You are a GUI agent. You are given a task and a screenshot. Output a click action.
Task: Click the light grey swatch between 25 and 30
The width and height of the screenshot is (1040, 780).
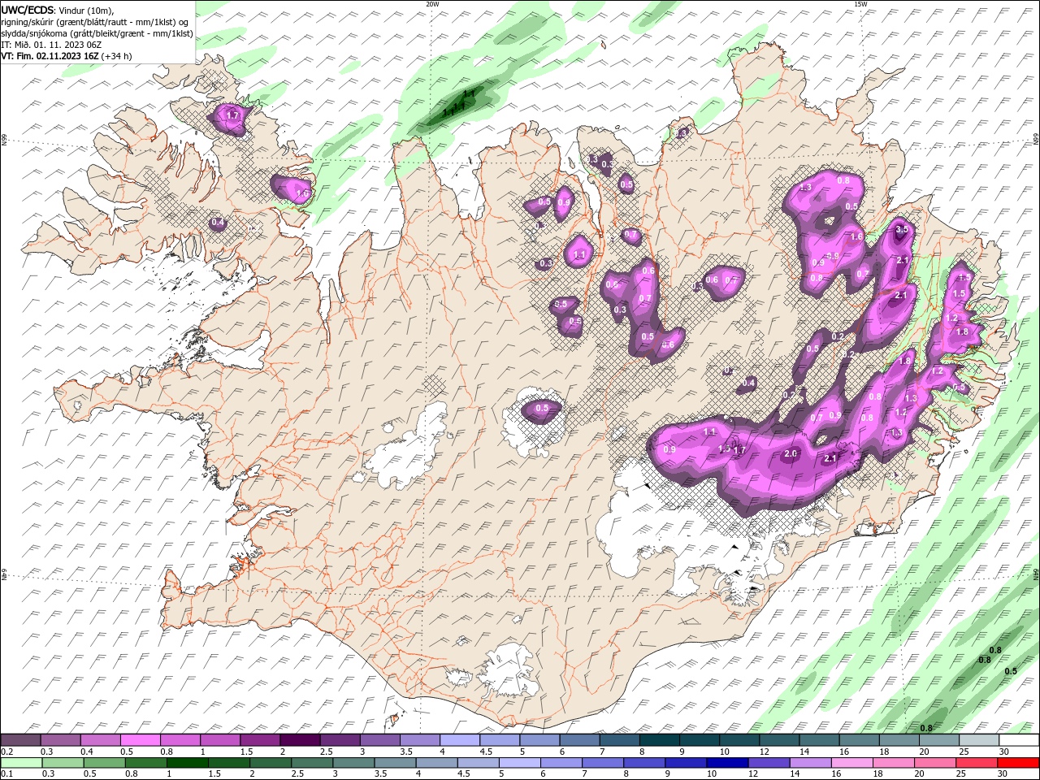[979, 740]
